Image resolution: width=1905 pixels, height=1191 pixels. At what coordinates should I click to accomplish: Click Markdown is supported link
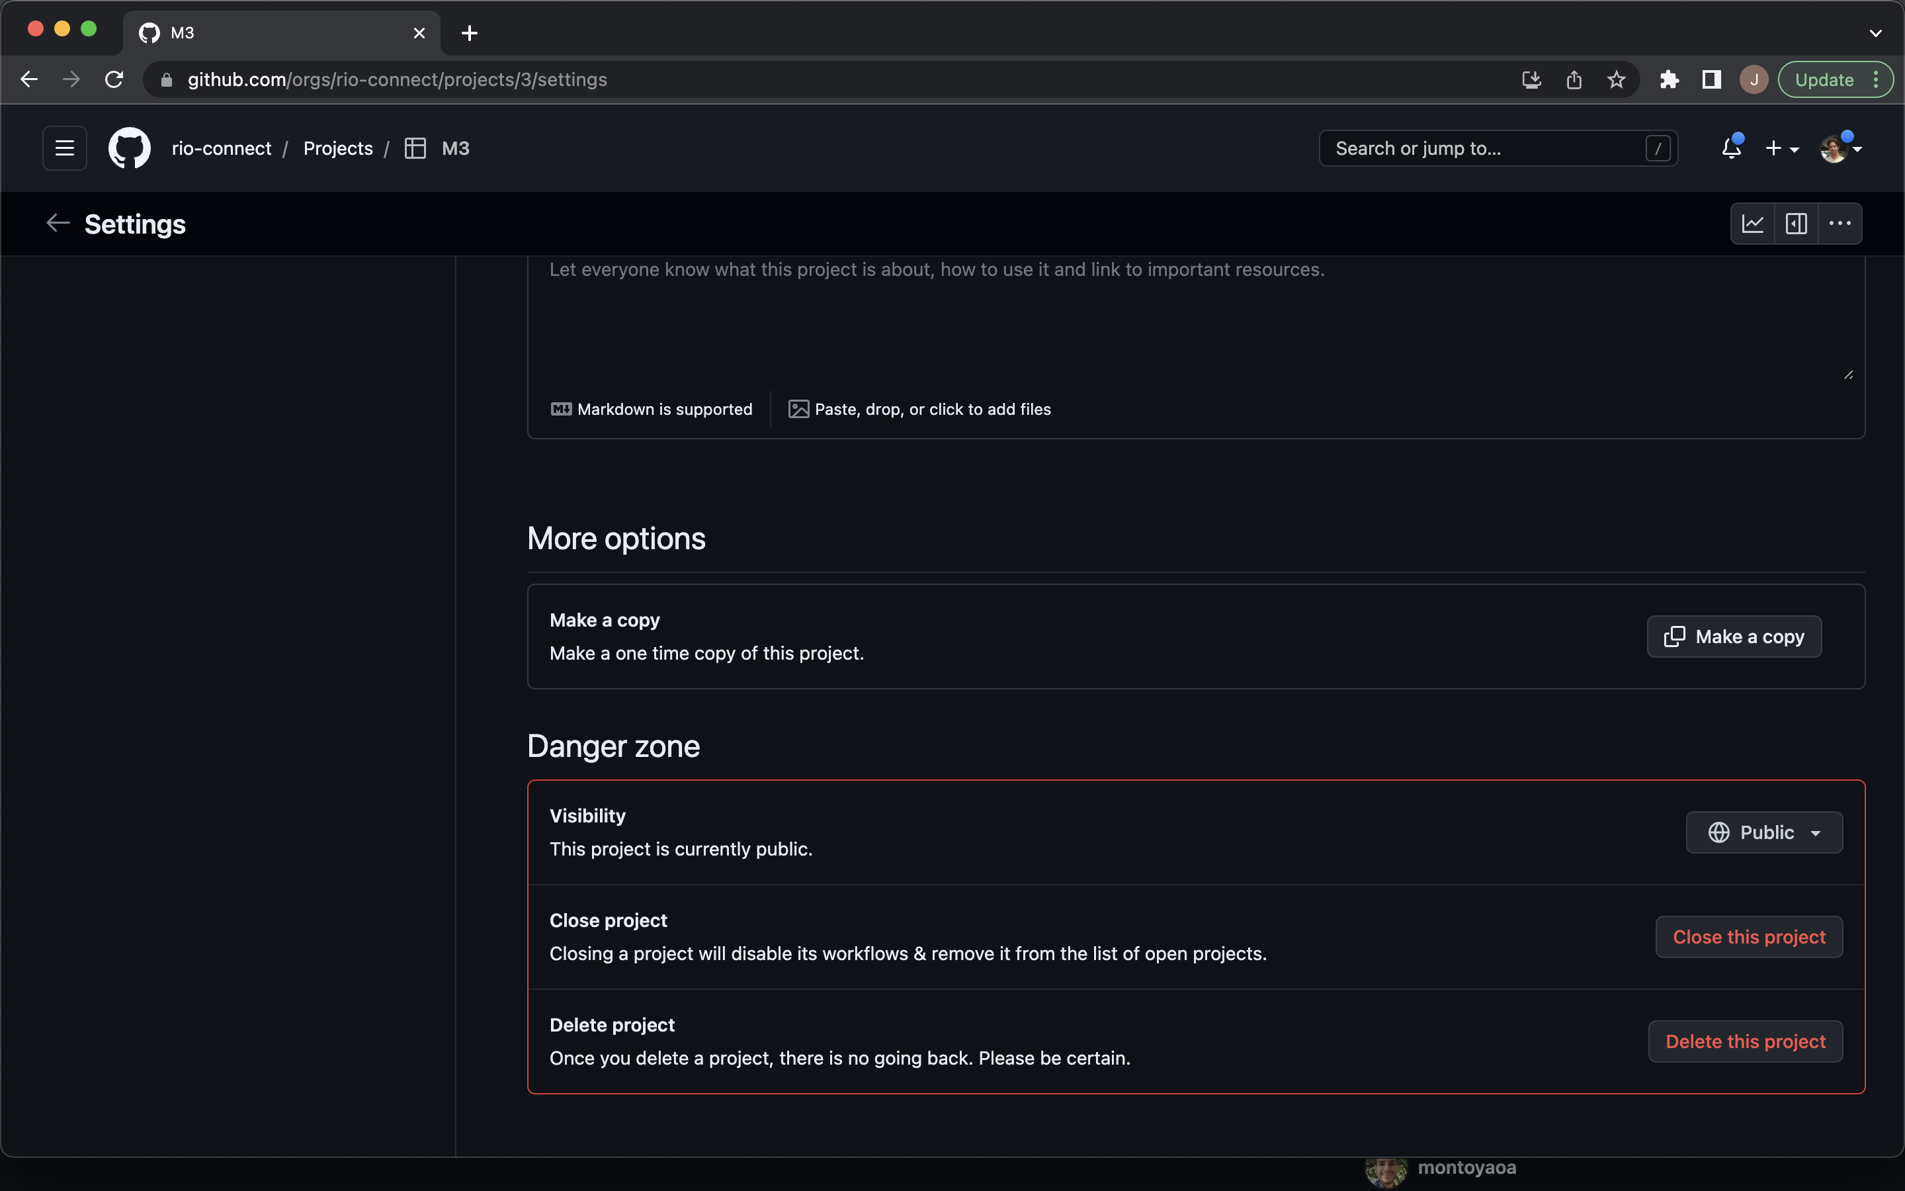pos(652,410)
